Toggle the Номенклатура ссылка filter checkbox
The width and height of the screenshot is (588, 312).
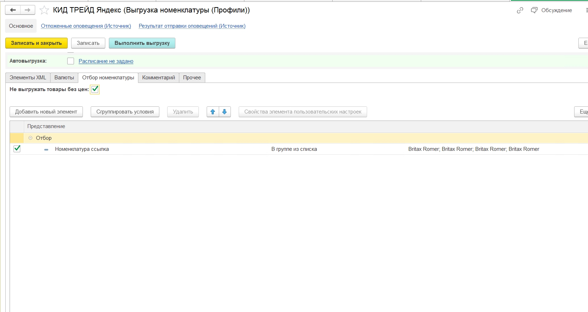coord(17,149)
